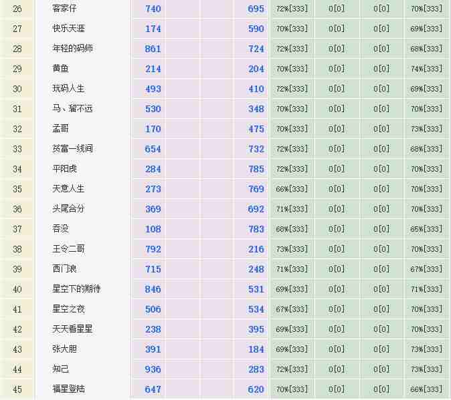Open the 王令二哥 entry

tap(68, 249)
